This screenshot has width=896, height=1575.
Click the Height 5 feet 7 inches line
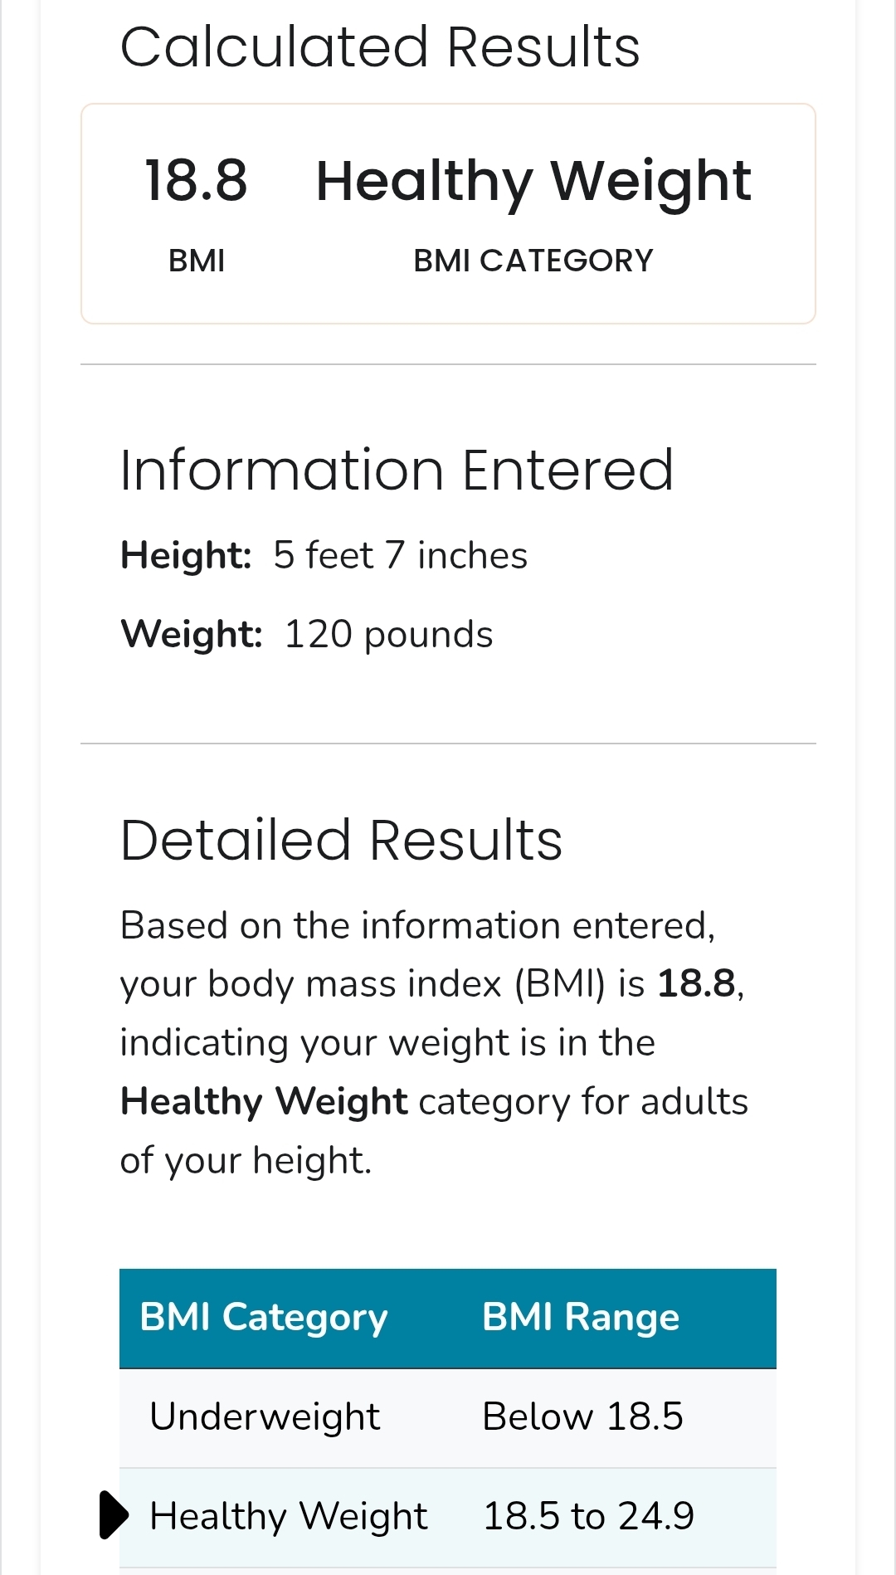click(324, 556)
